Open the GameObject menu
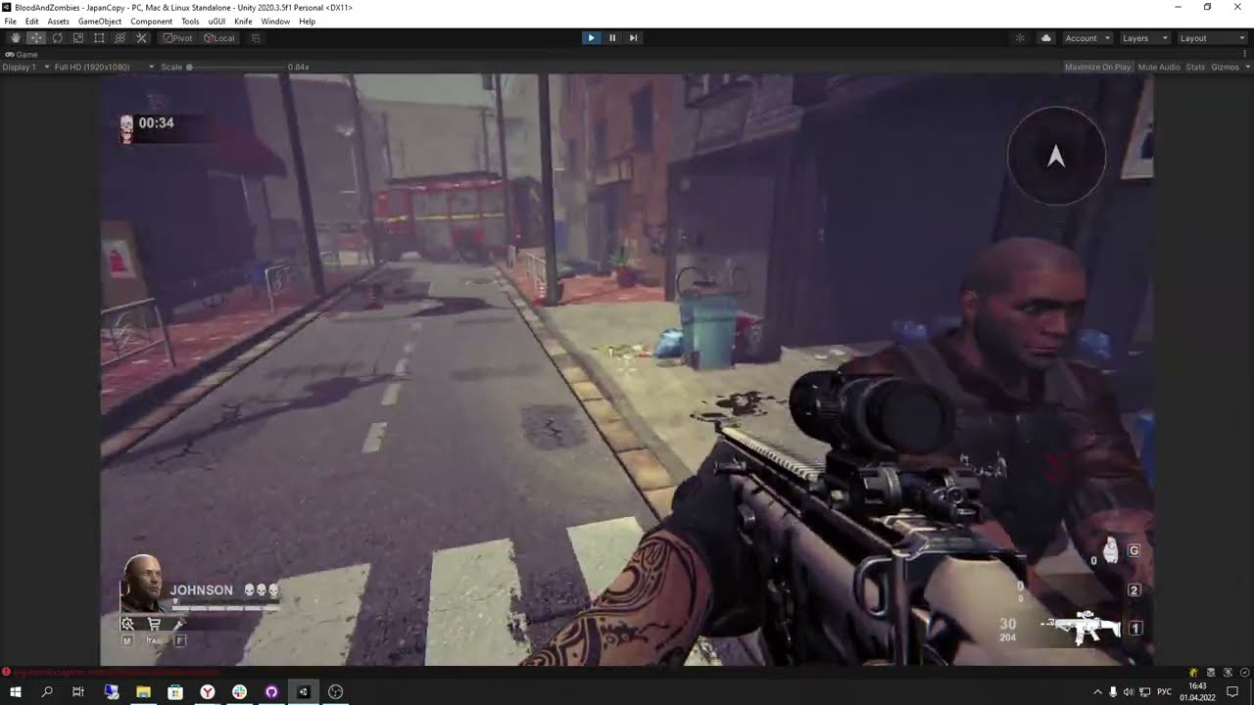 click(100, 22)
